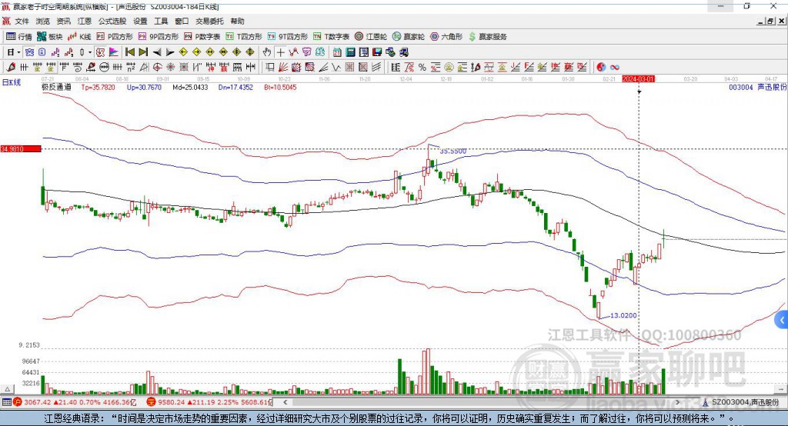Screen dimensions: 788x426
Task: Expand the blue side panel chevron
Action: tap(782, 320)
